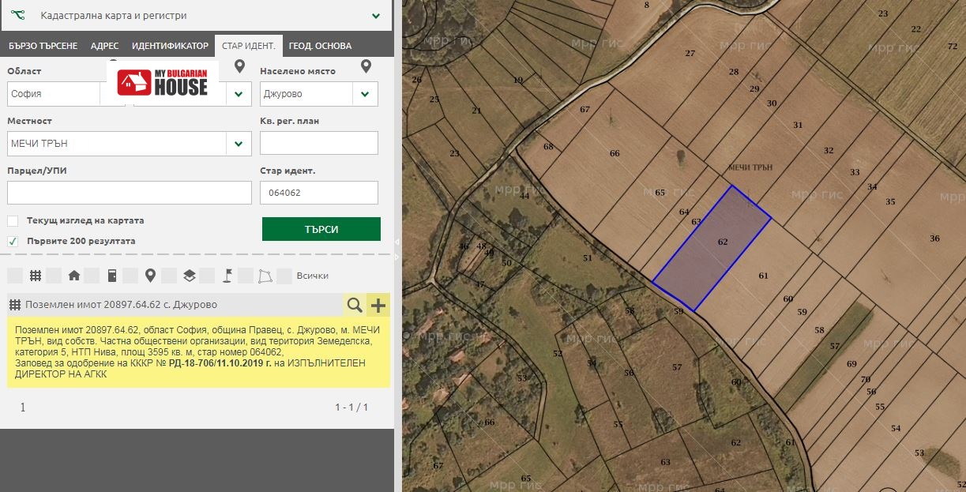Uncheck 'Първите 200 резултата' checkbox
This screenshot has height=492, width=966.
(13, 241)
